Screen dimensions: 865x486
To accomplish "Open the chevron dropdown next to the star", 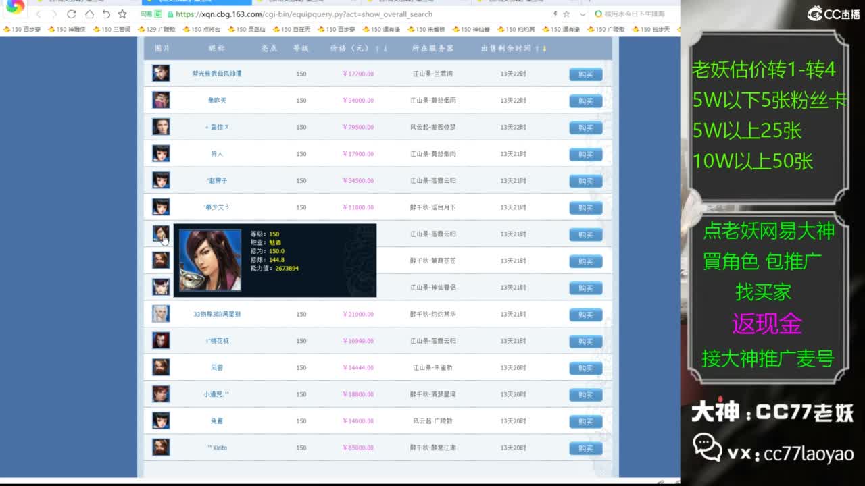I will click(x=583, y=14).
